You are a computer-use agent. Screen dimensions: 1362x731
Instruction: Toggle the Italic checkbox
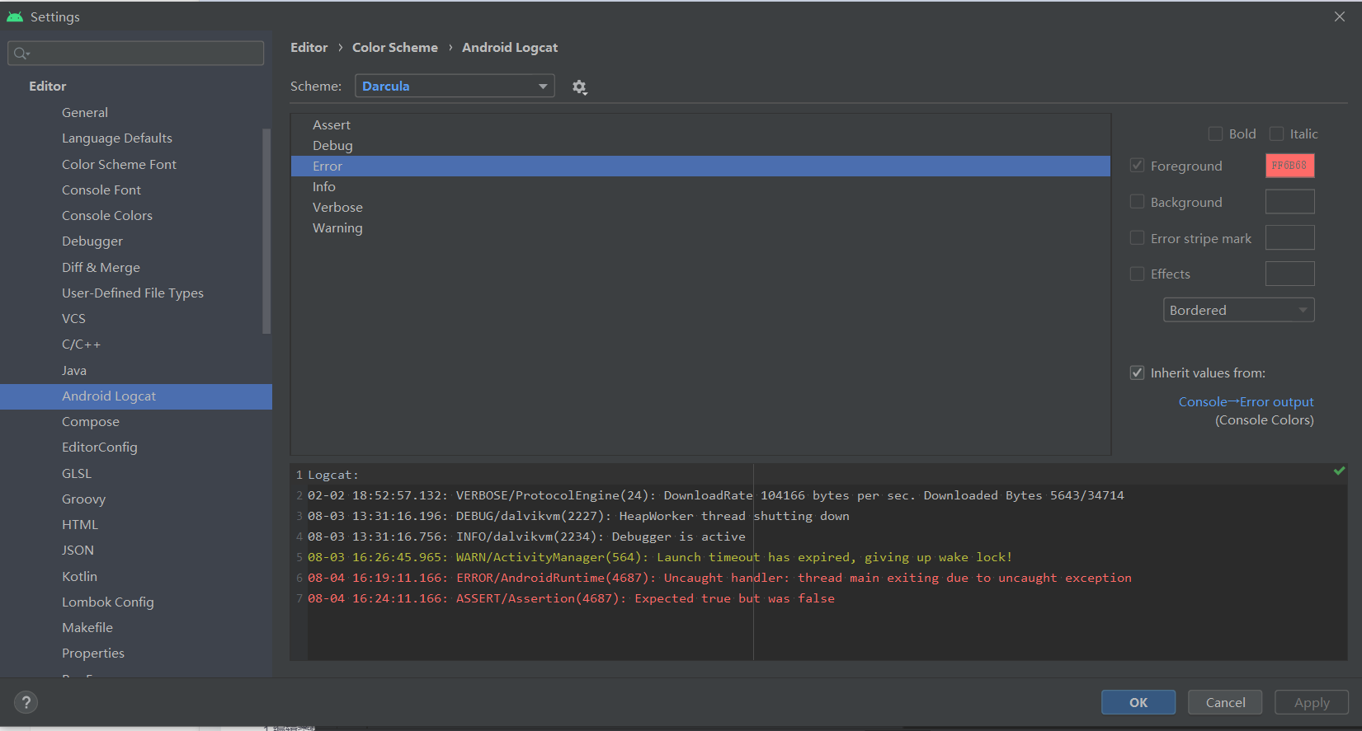click(1276, 134)
